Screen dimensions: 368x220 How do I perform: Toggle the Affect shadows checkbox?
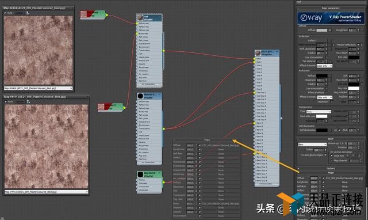point(326,93)
